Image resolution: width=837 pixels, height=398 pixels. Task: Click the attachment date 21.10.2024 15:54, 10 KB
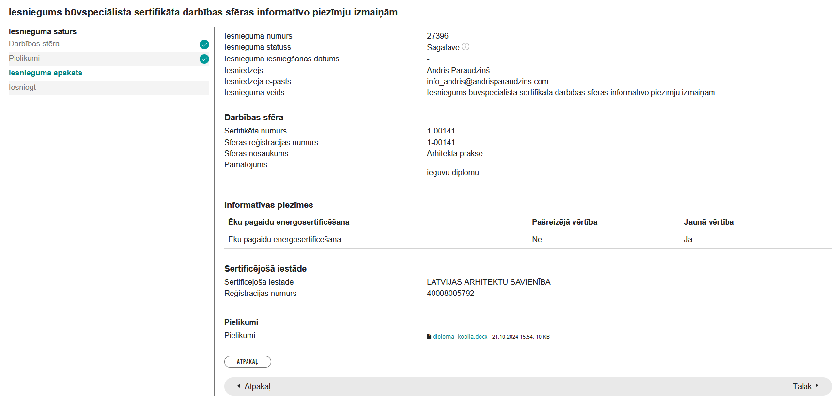521,337
